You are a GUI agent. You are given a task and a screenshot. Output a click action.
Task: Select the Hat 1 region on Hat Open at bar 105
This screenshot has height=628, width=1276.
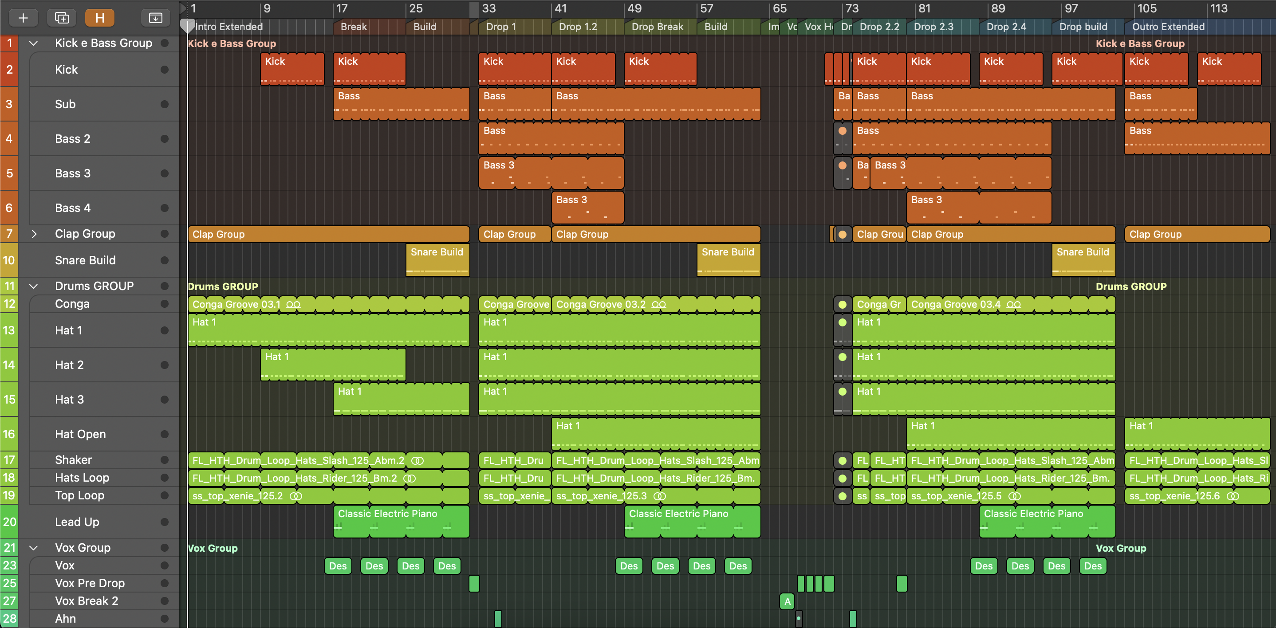tap(1197, 433)
